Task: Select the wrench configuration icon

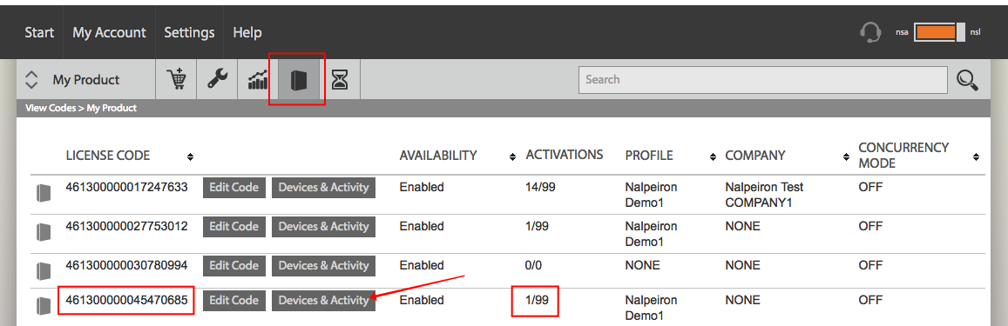Action: (217, 80)
